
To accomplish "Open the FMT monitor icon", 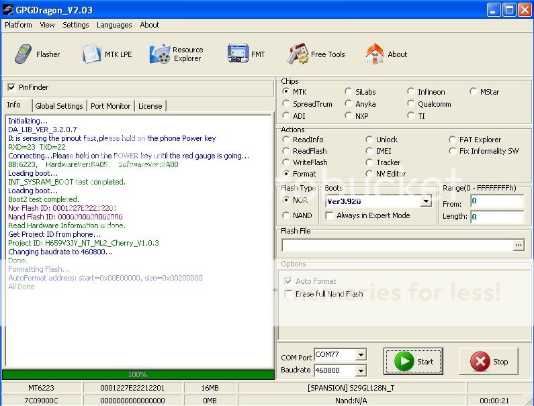I will pos(237,53).
